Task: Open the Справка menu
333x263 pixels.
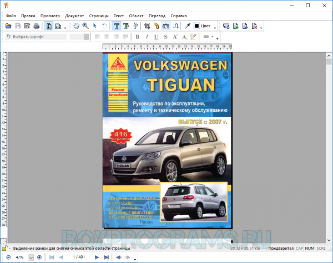Action: [179, 16]
